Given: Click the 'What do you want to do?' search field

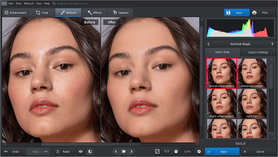Looking at the screenshot, I should 72,4.
